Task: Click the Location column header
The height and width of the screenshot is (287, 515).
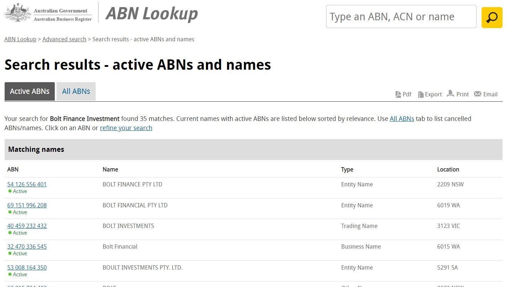Action: click(x=448, y=169)
